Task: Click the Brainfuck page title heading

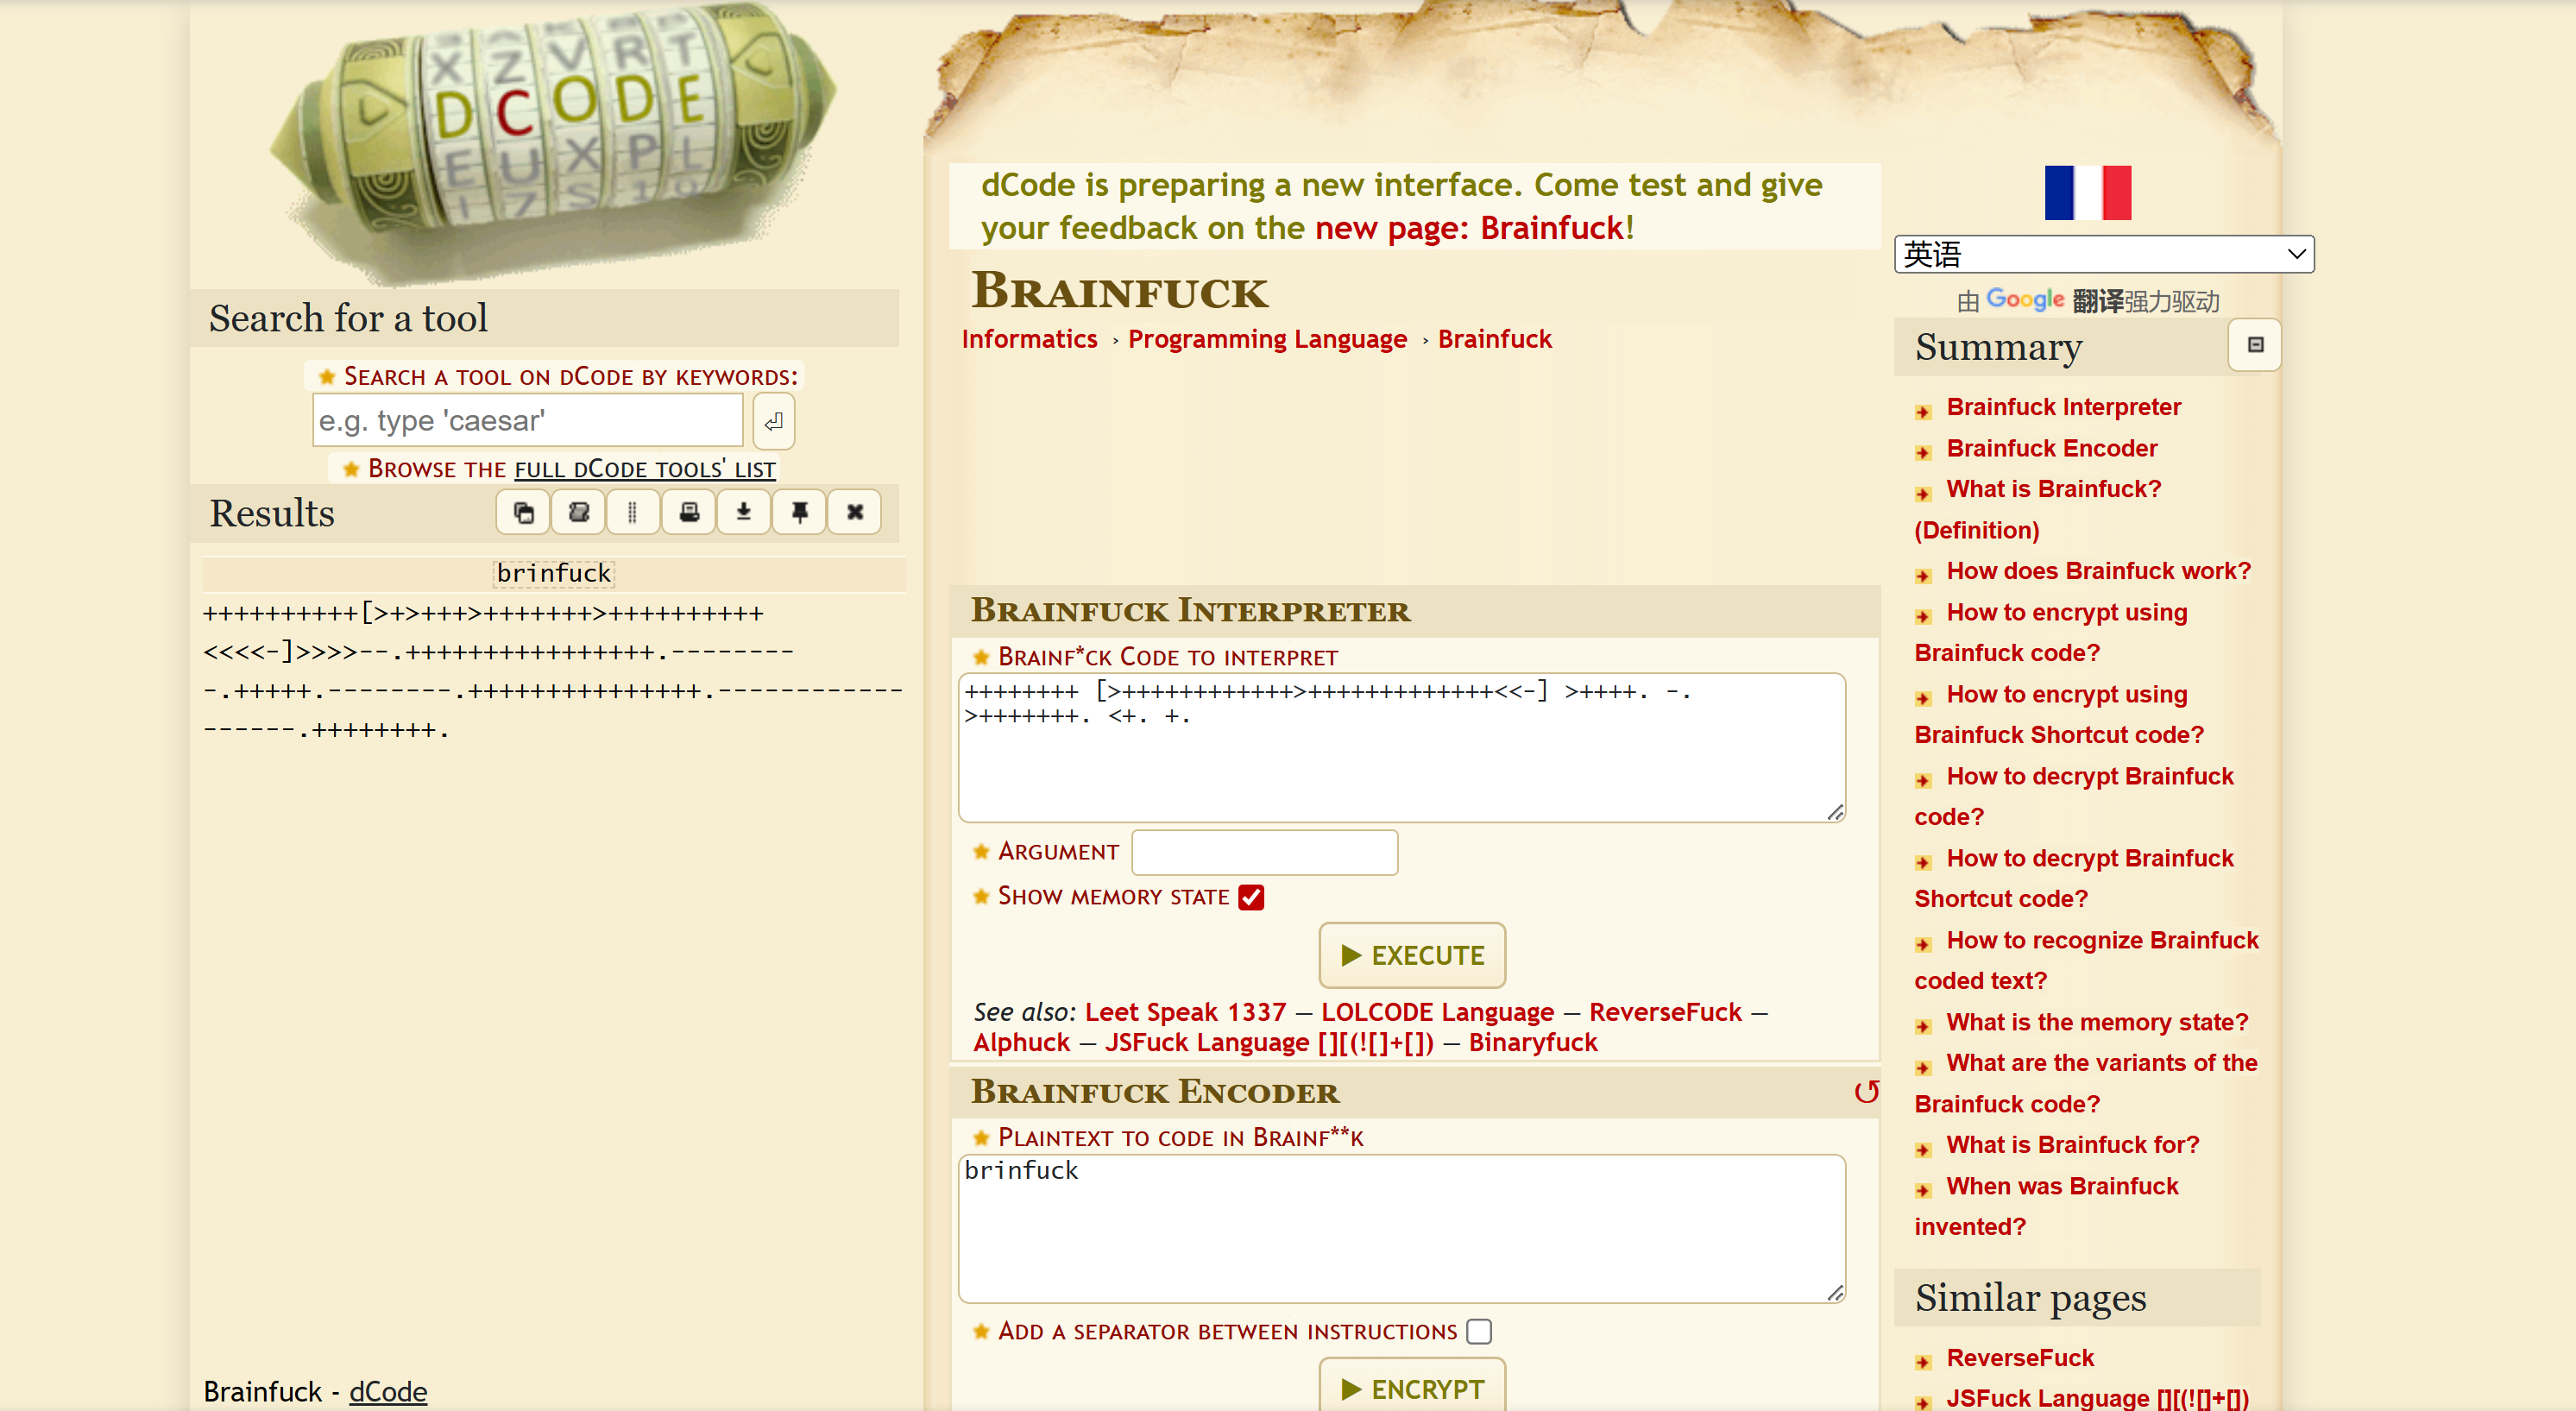Action: pos(1119,291)
